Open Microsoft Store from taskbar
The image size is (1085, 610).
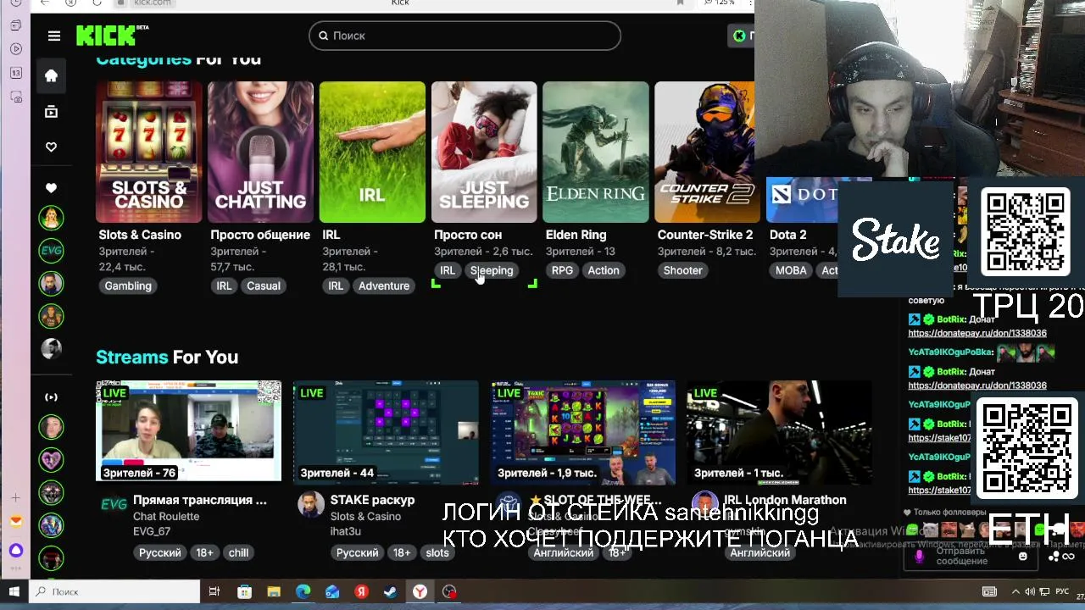[244, 591]
